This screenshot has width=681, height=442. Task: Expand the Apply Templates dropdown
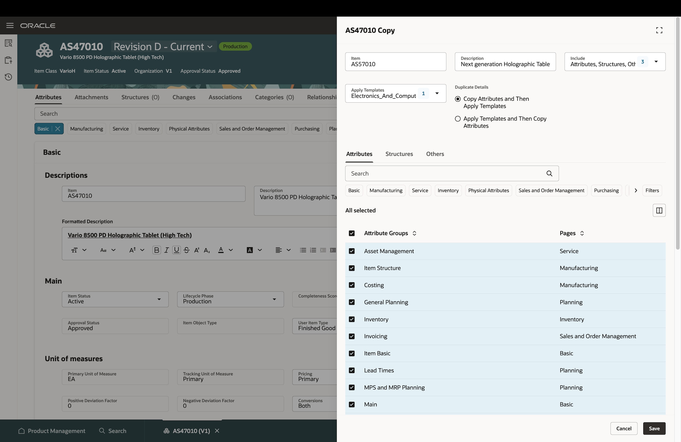(x=437, y=93)
